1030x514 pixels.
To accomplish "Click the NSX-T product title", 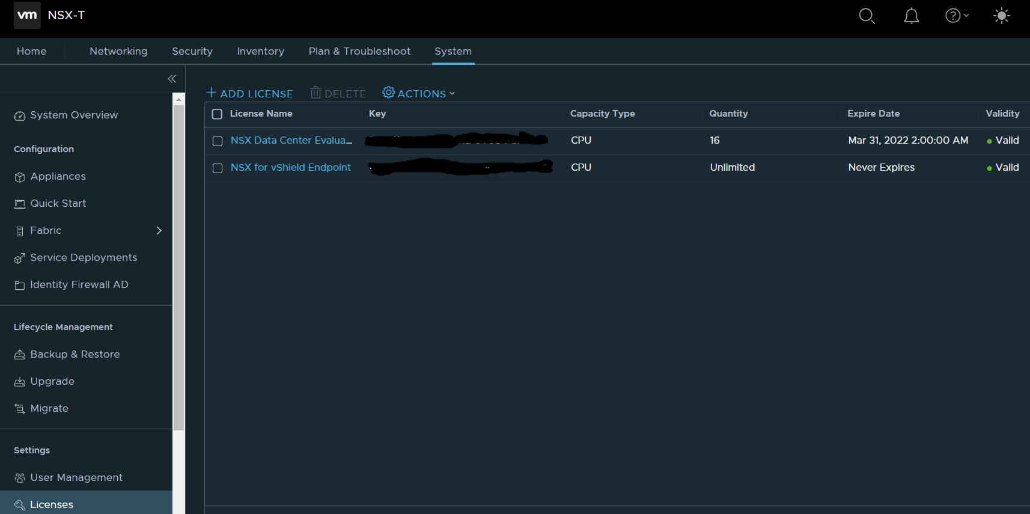I will pos(66,16).
